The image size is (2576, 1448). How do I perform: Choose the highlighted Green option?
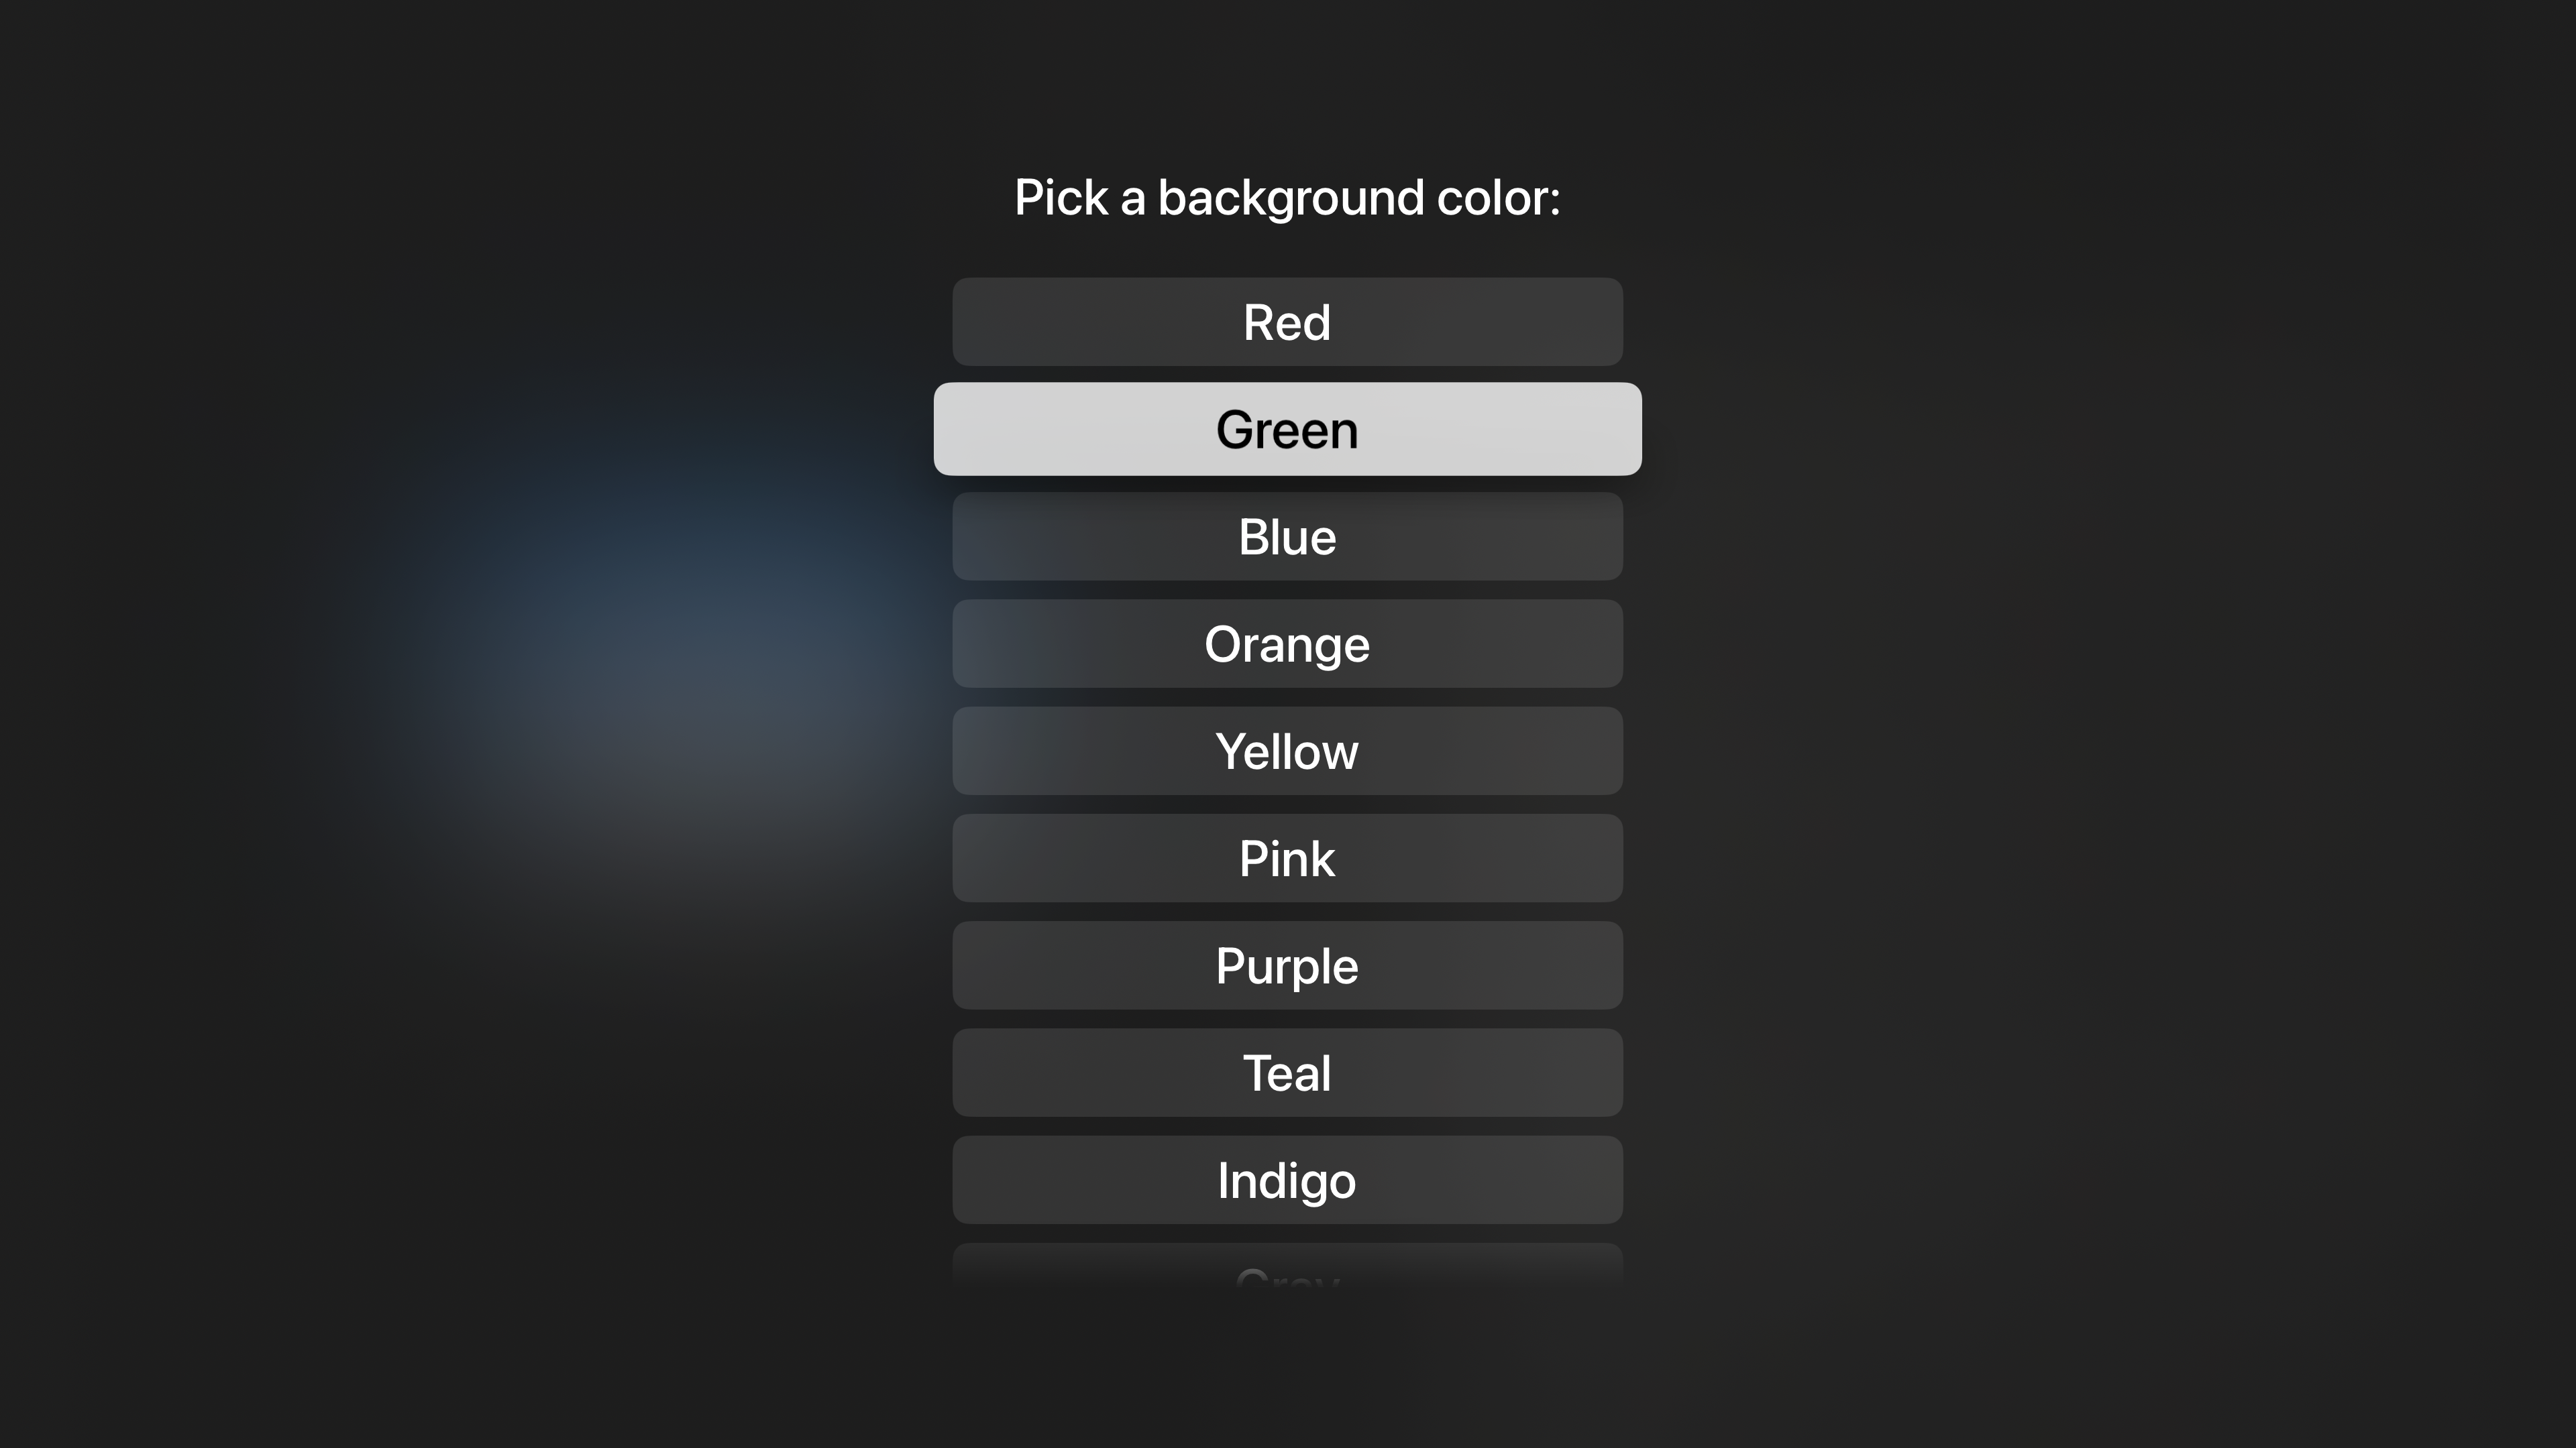coord(1287,429)
